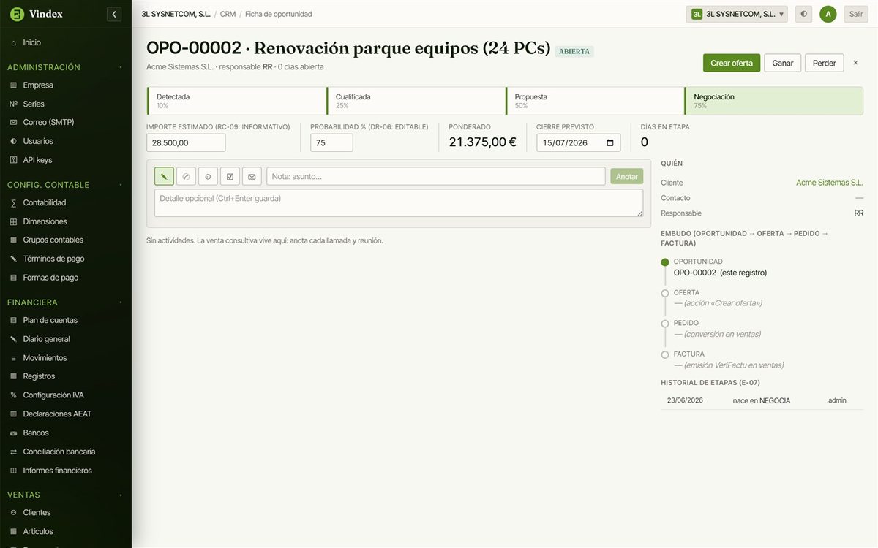Toggle dark/light theme icon
The width and height of the screenshot is (878, 548).
803,14
